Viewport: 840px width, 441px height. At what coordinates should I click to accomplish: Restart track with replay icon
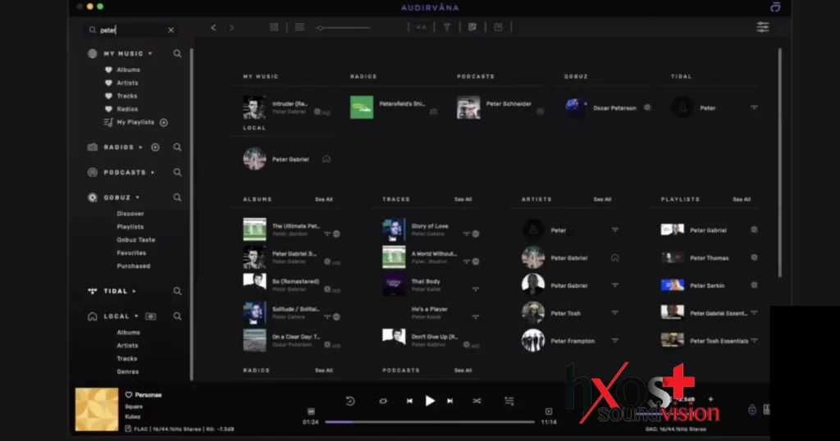[350, 401]
